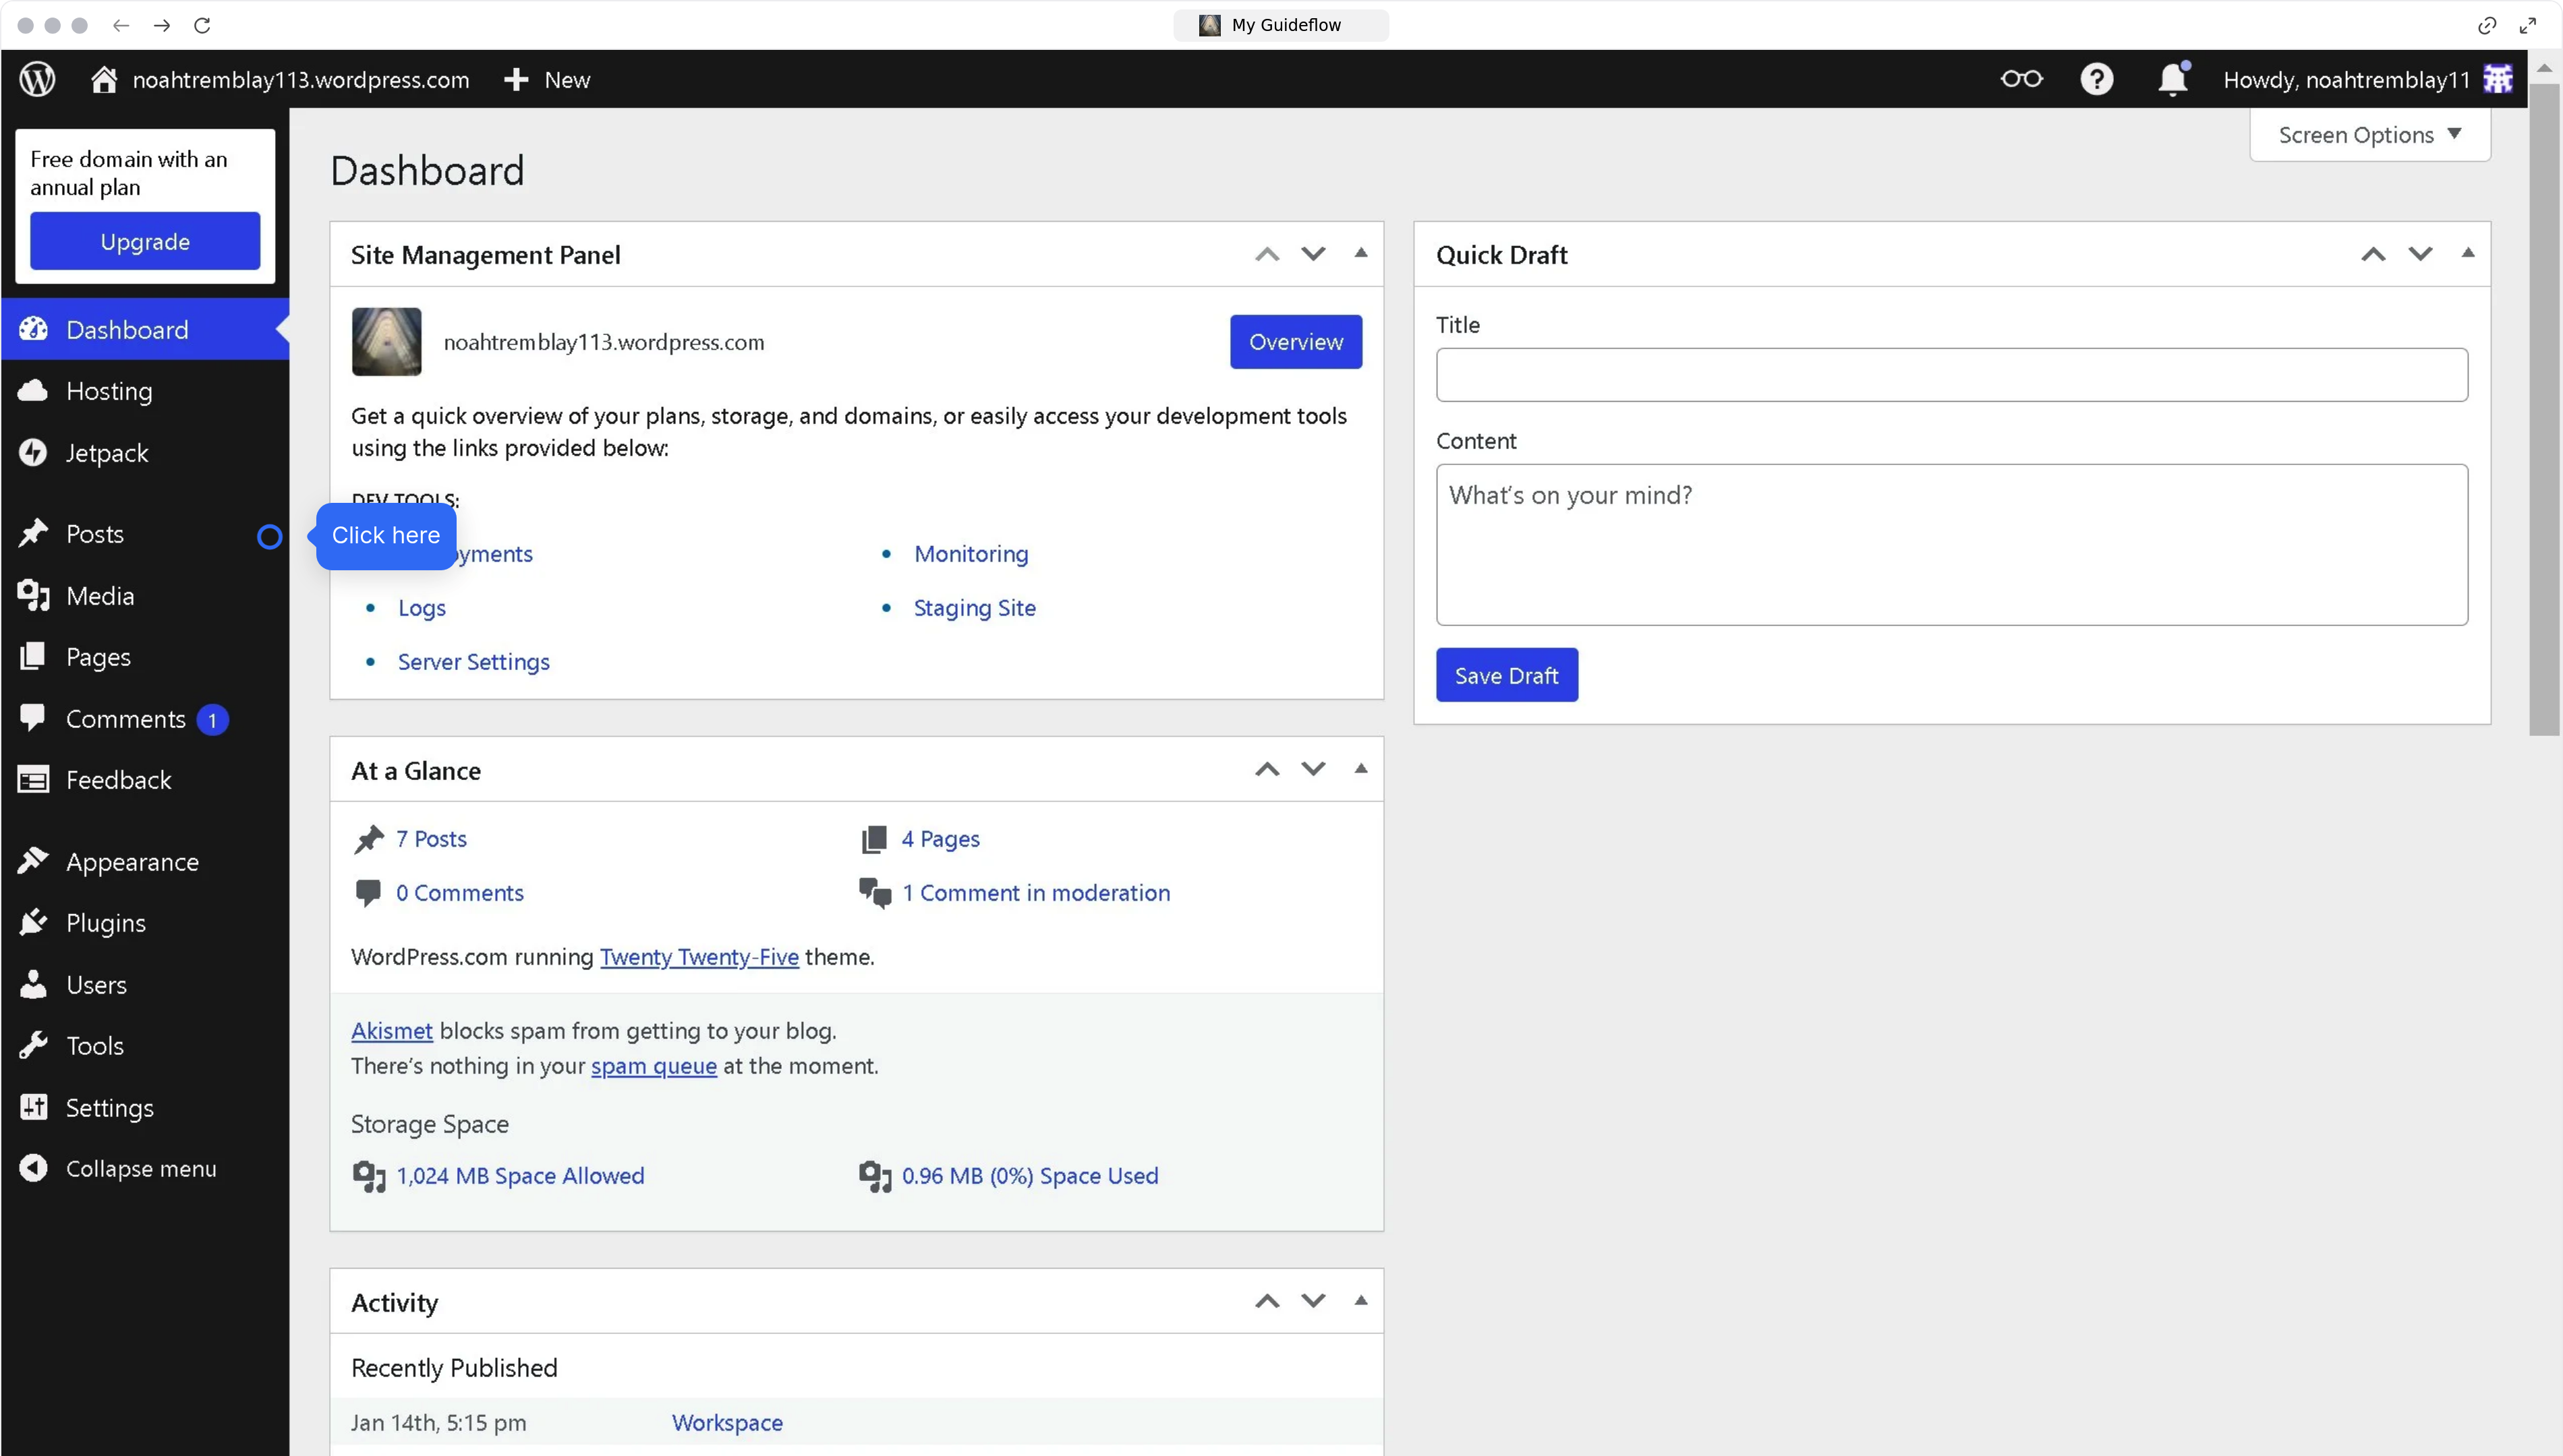Collapse the admin menu via the arrow icon

pos(33,1167)
